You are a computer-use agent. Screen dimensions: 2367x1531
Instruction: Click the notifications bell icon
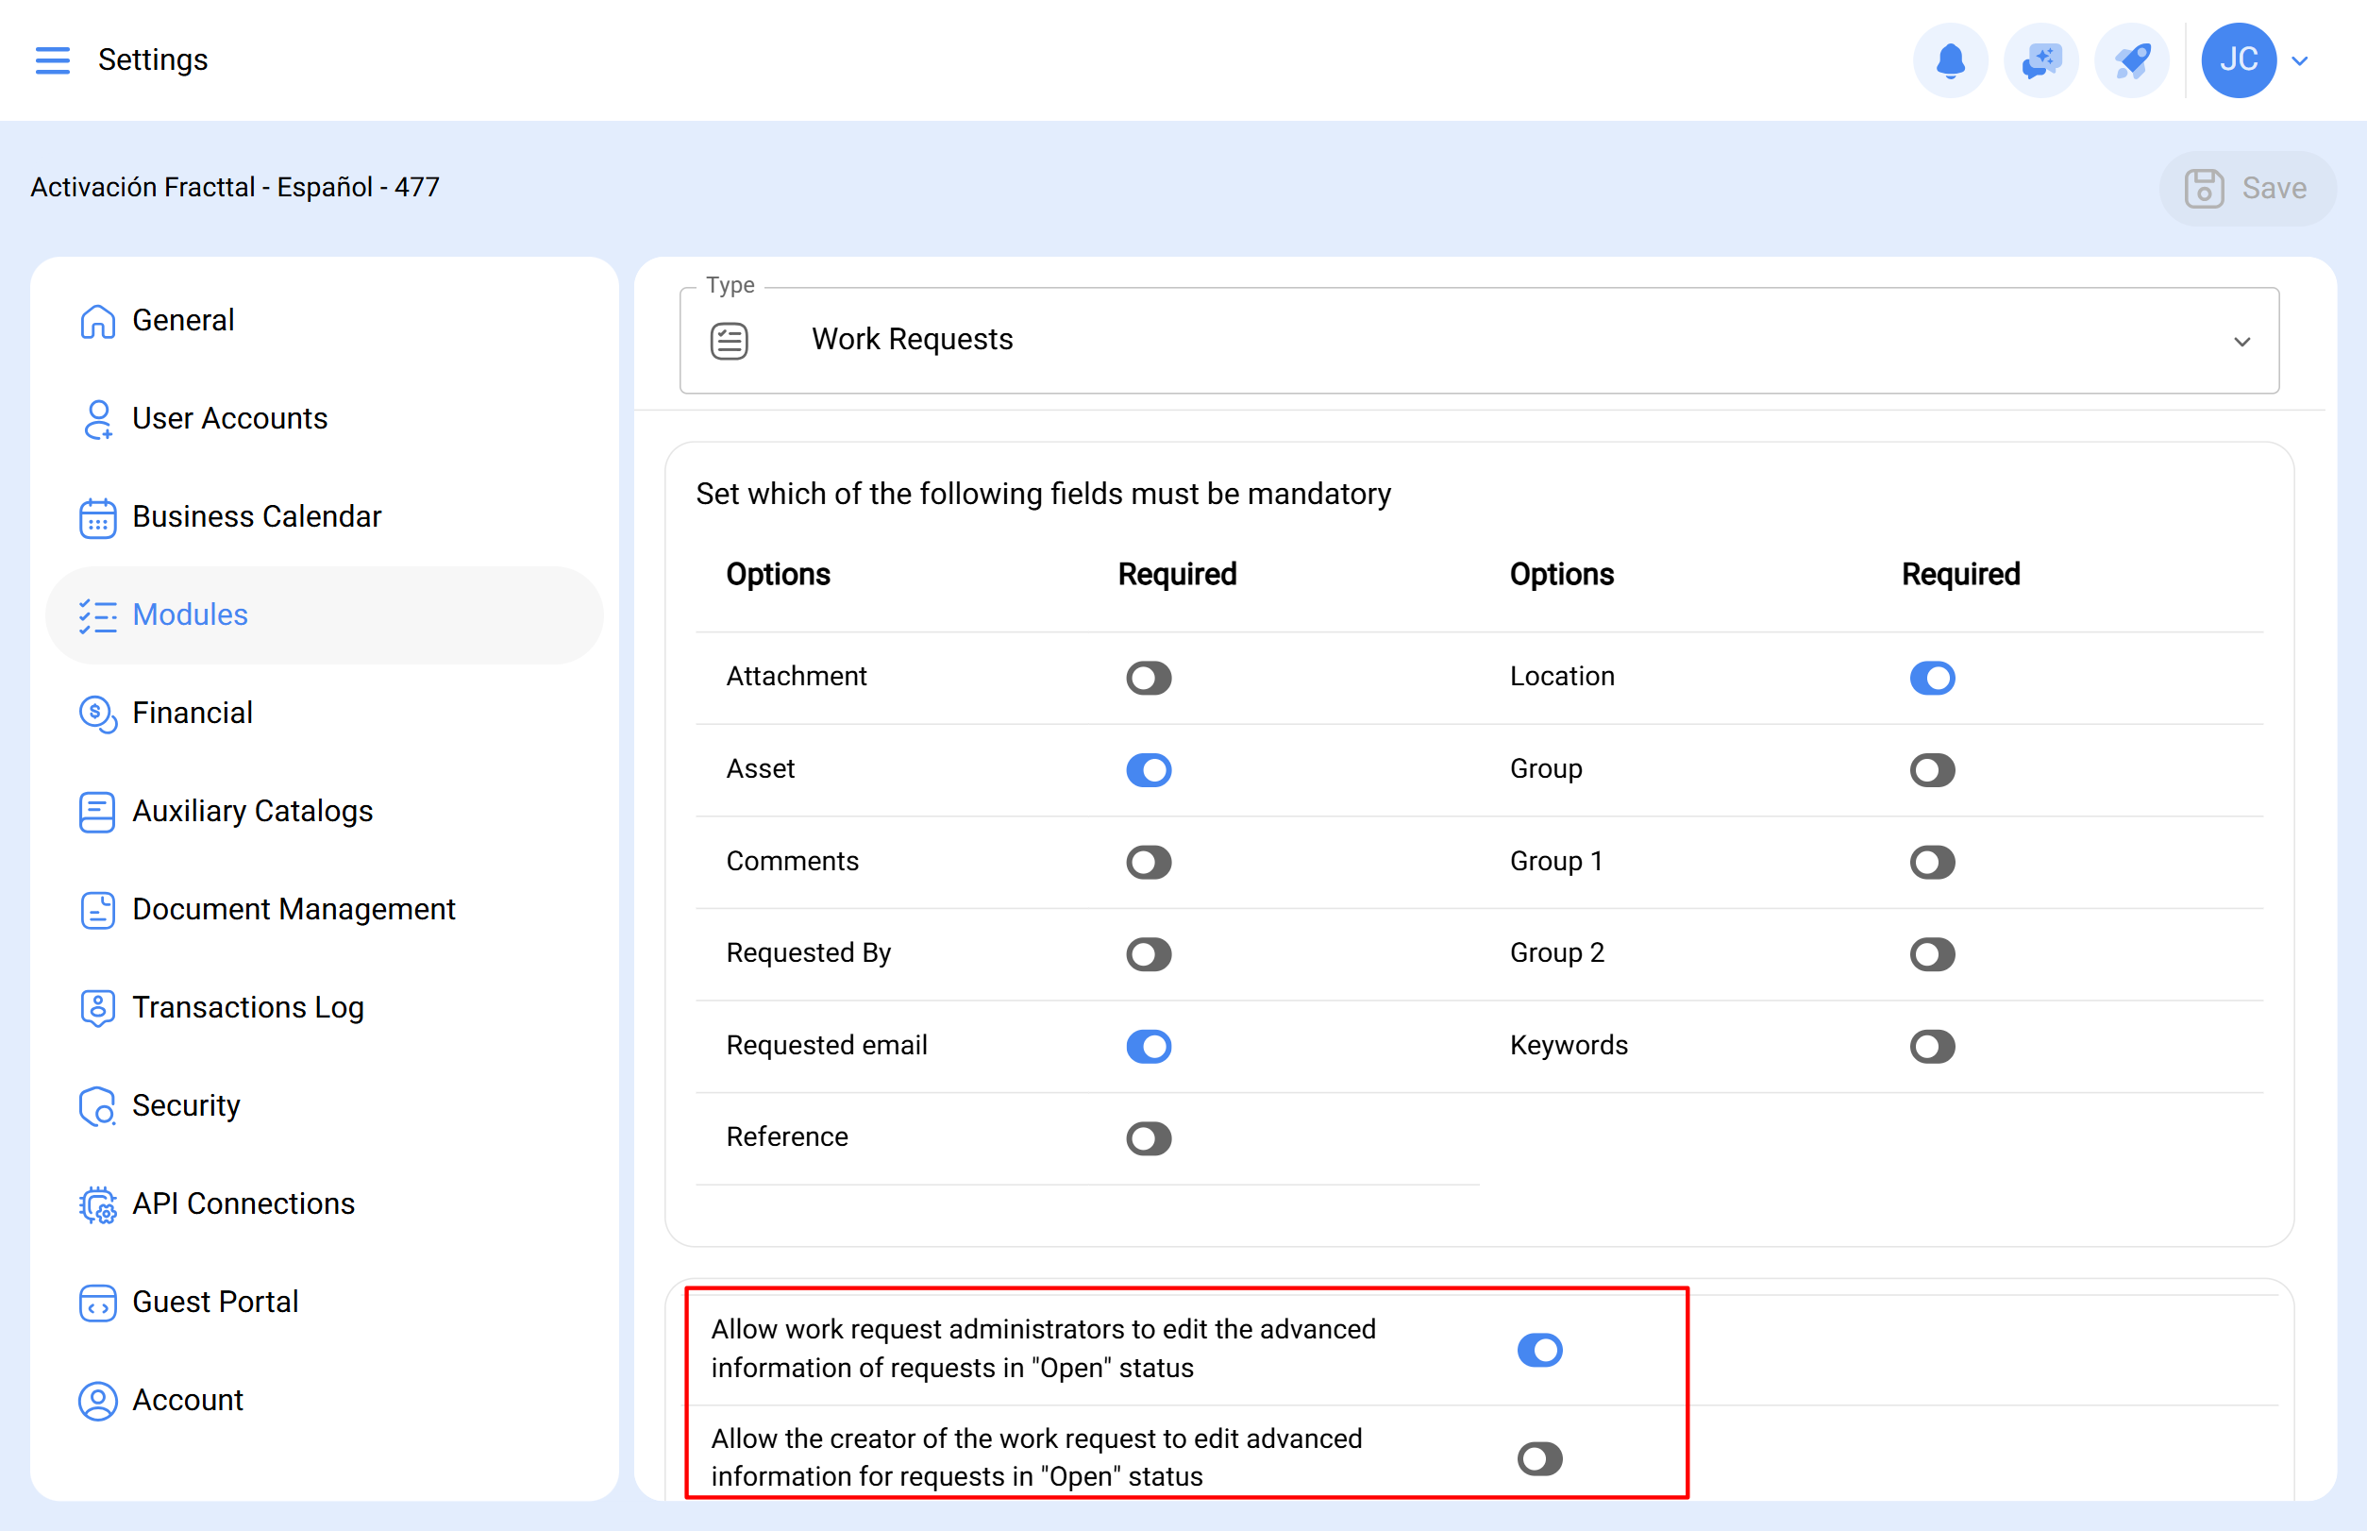click(1950, 60)
